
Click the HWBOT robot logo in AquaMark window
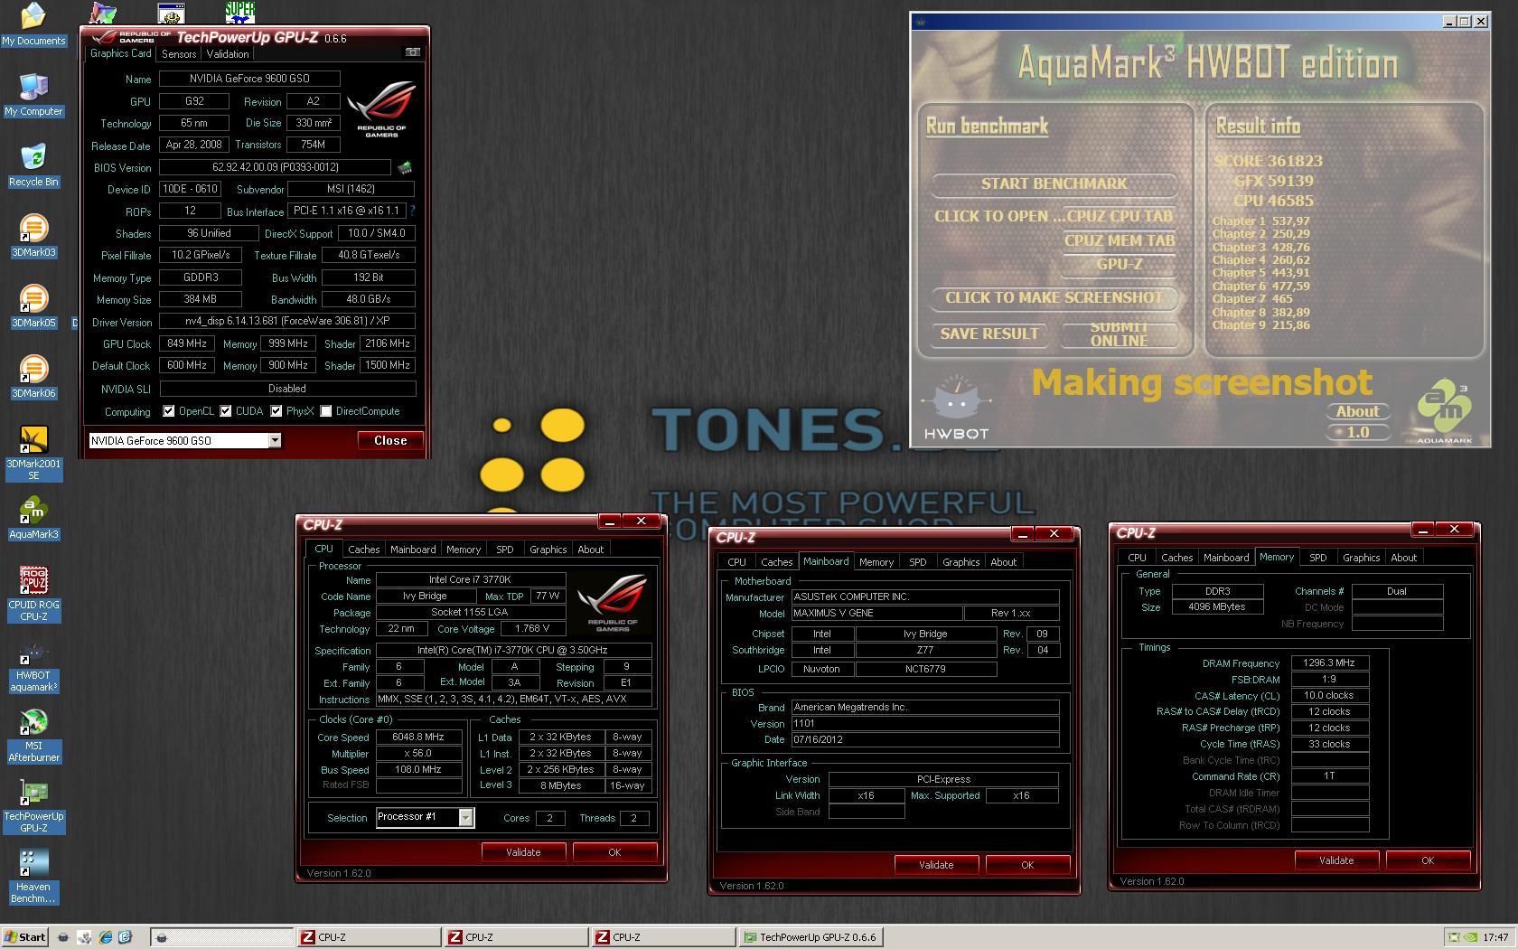(x=956, y=407)
